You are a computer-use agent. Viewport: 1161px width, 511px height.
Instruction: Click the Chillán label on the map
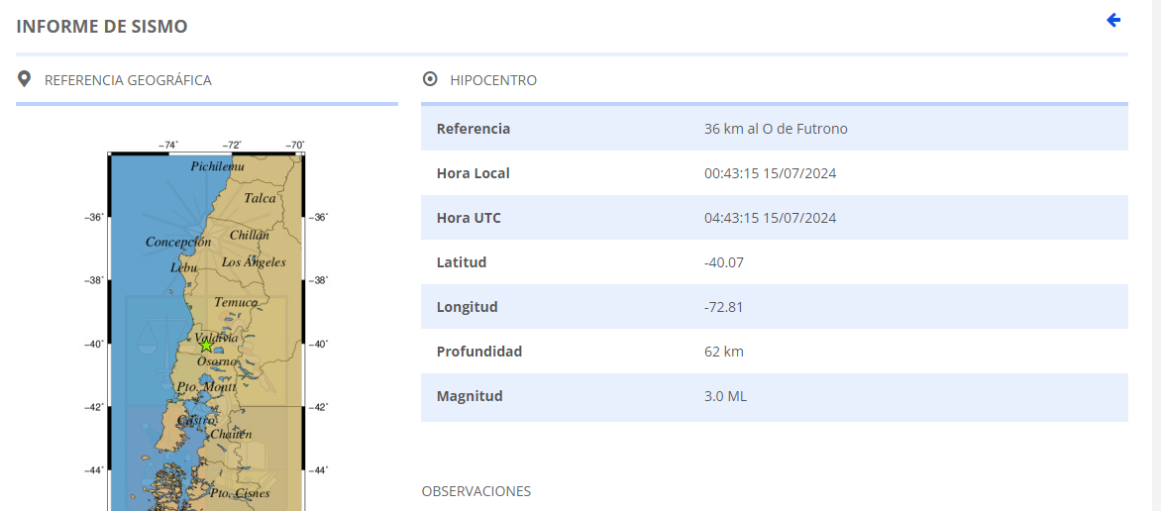coord(250,235)
